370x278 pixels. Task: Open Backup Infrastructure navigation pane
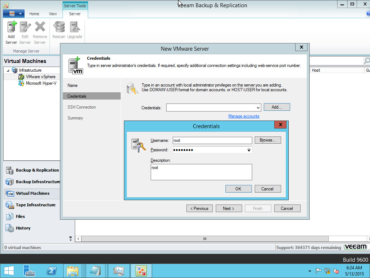pos(32,182)
